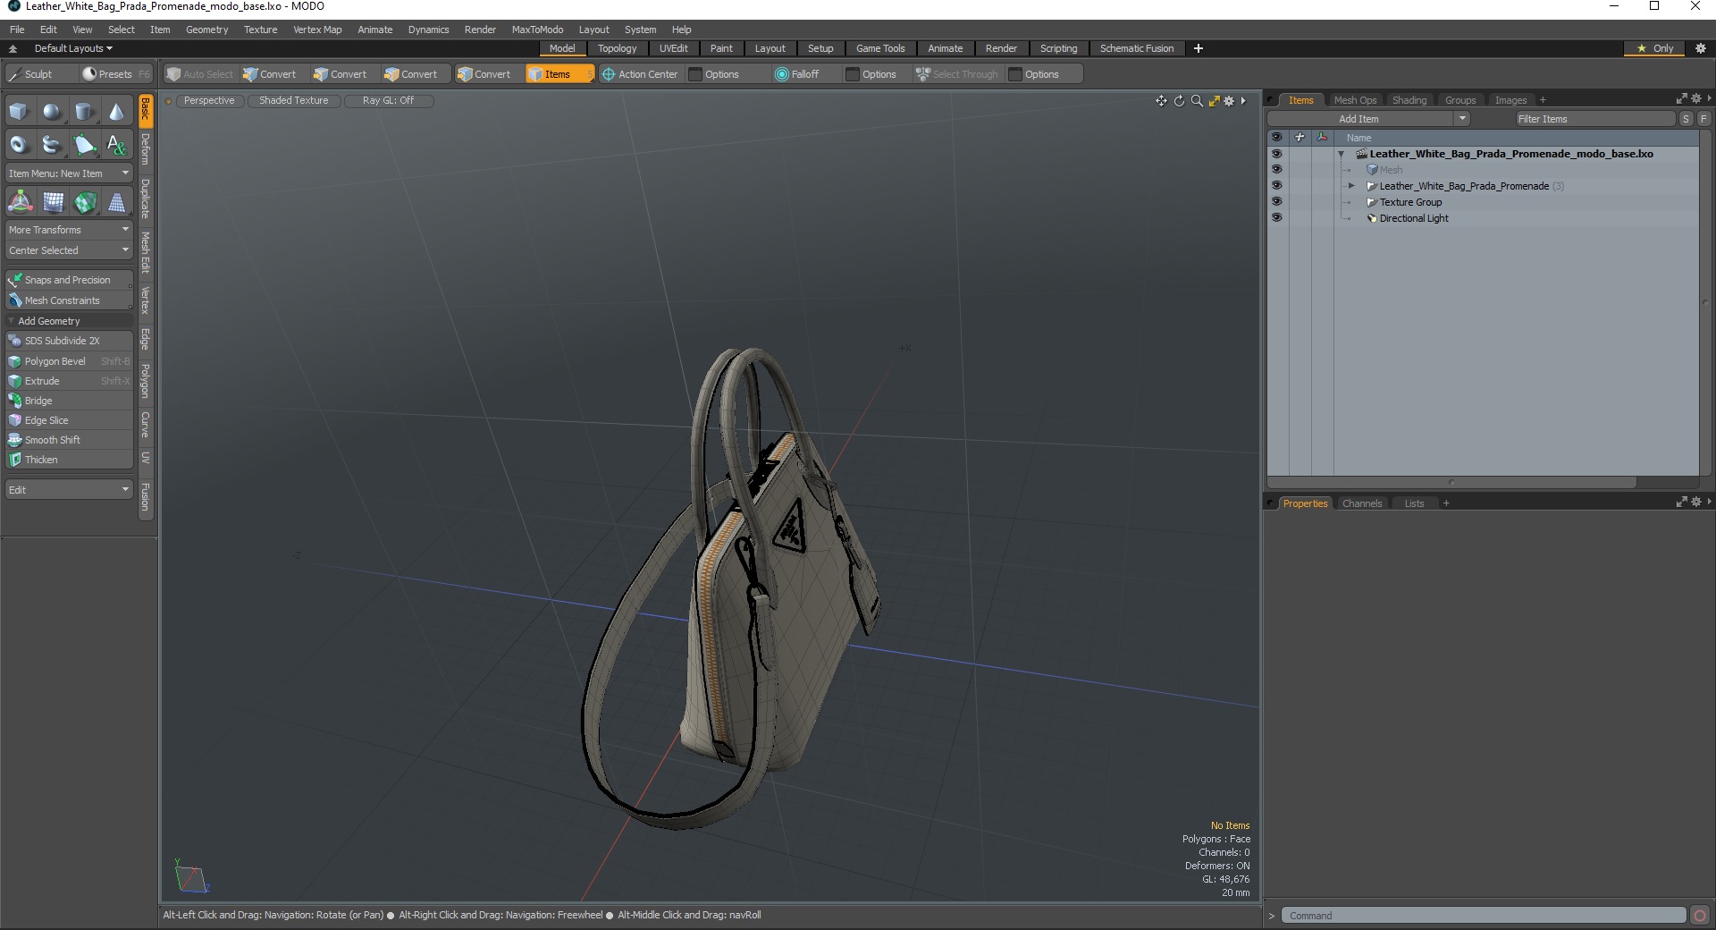The height and width of the screenshot is (930, 1716).
Task: Click the grid plane tool icon
Action: [53, 203]
